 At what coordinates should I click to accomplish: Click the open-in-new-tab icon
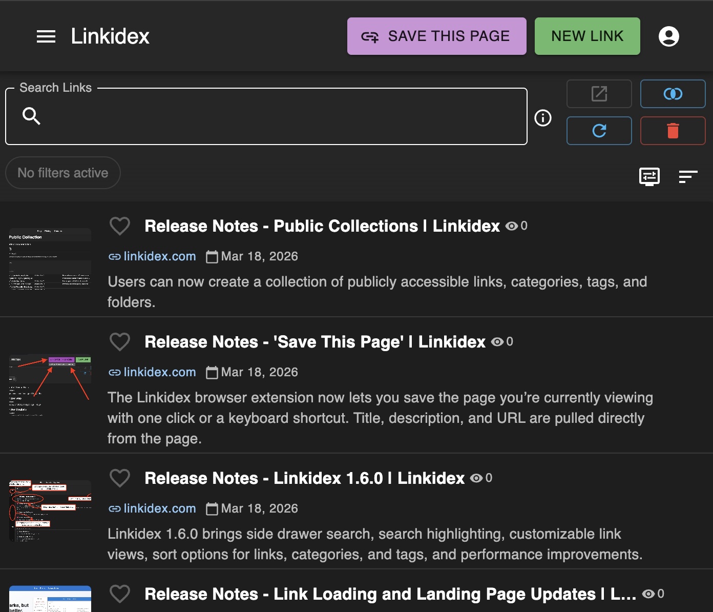(599, 94)
